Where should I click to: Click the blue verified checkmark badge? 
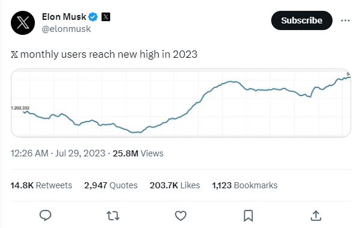93,17
